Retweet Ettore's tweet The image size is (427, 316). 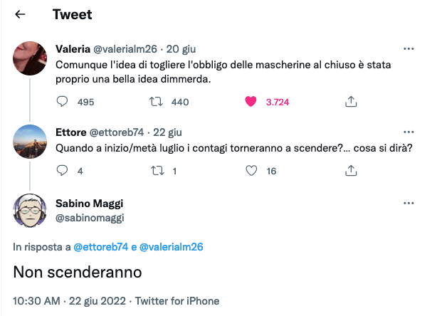pyautogui.click(x=157, y=171)
